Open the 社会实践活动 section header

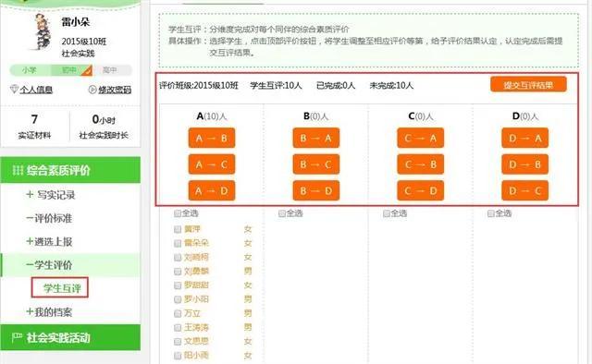coord(70,337)
